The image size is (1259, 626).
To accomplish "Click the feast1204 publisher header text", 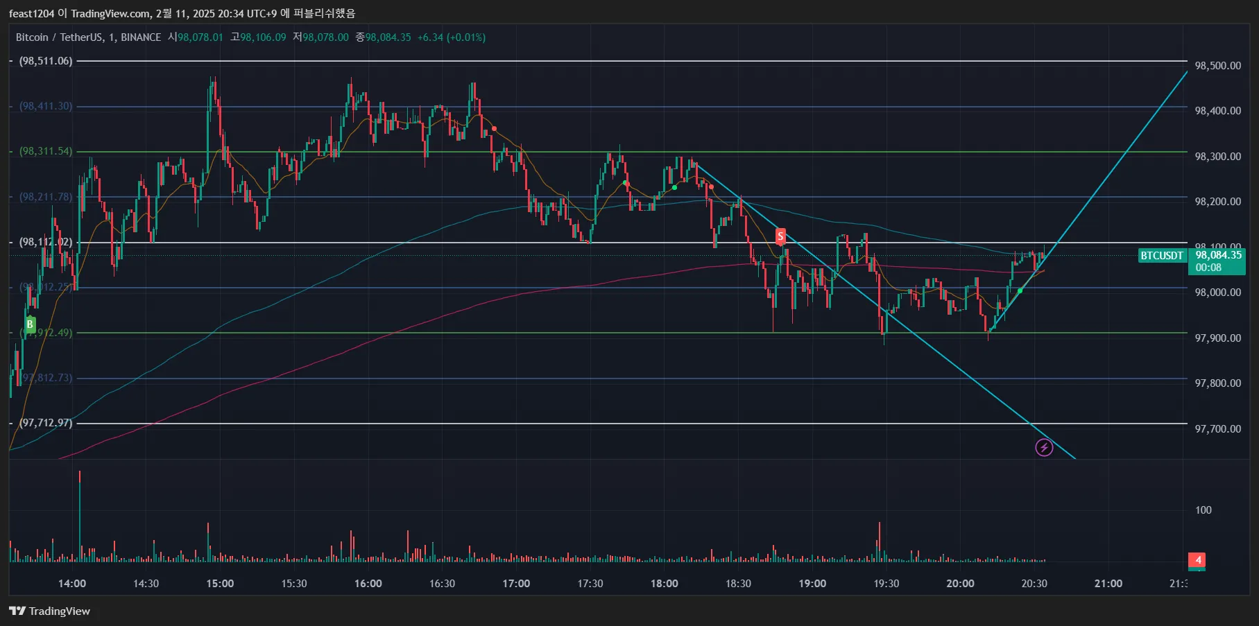I will (31, 14).
